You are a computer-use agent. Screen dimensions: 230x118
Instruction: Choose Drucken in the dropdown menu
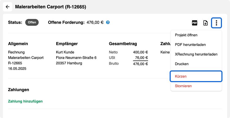click(x=182, y=64)
